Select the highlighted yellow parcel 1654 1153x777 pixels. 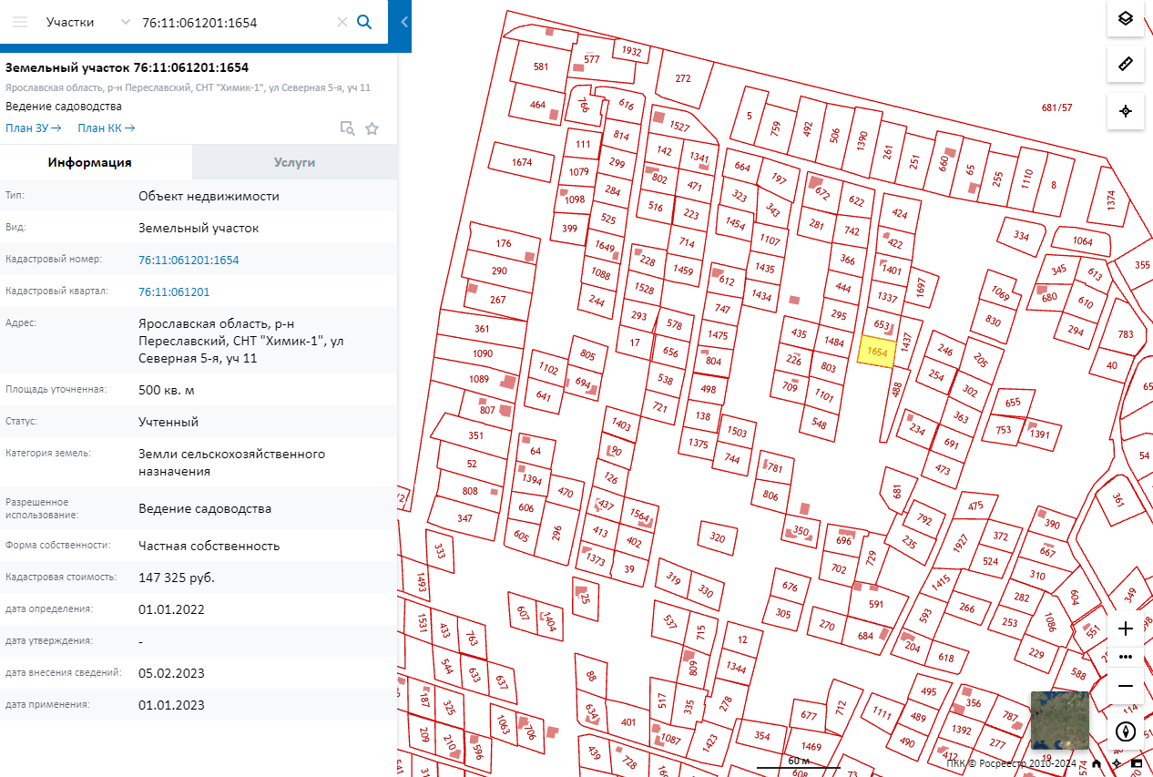click(877, 352)
